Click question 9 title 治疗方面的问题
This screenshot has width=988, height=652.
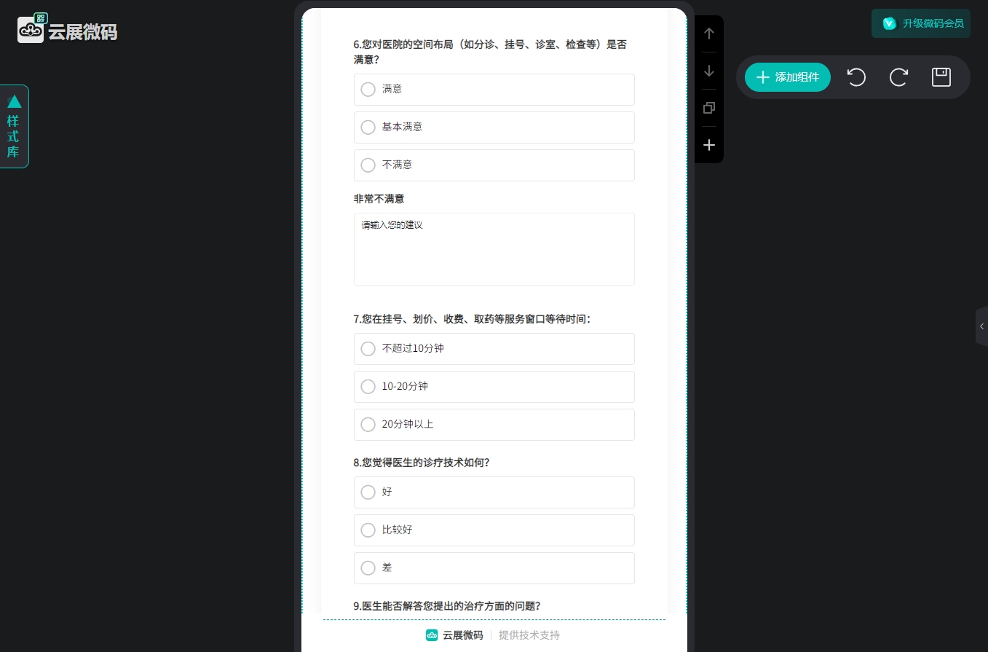pos(447,605)
